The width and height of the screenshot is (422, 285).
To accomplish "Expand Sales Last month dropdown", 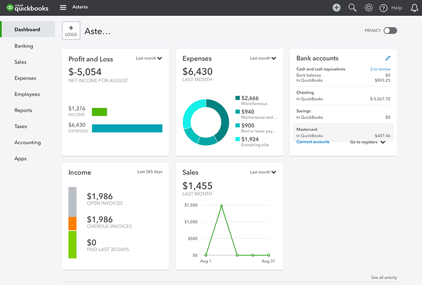I will pyautogui.click(x=263, y=172).
